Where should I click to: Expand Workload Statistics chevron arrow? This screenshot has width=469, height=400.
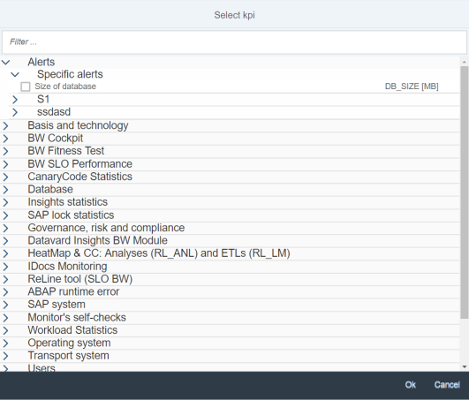5,330
